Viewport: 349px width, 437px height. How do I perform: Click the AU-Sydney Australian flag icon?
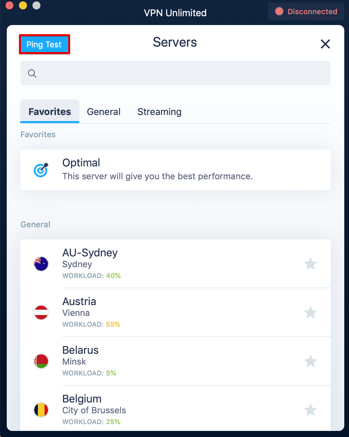[41, 264]
